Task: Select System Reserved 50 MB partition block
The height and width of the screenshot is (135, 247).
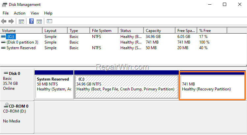Action: 54,86
